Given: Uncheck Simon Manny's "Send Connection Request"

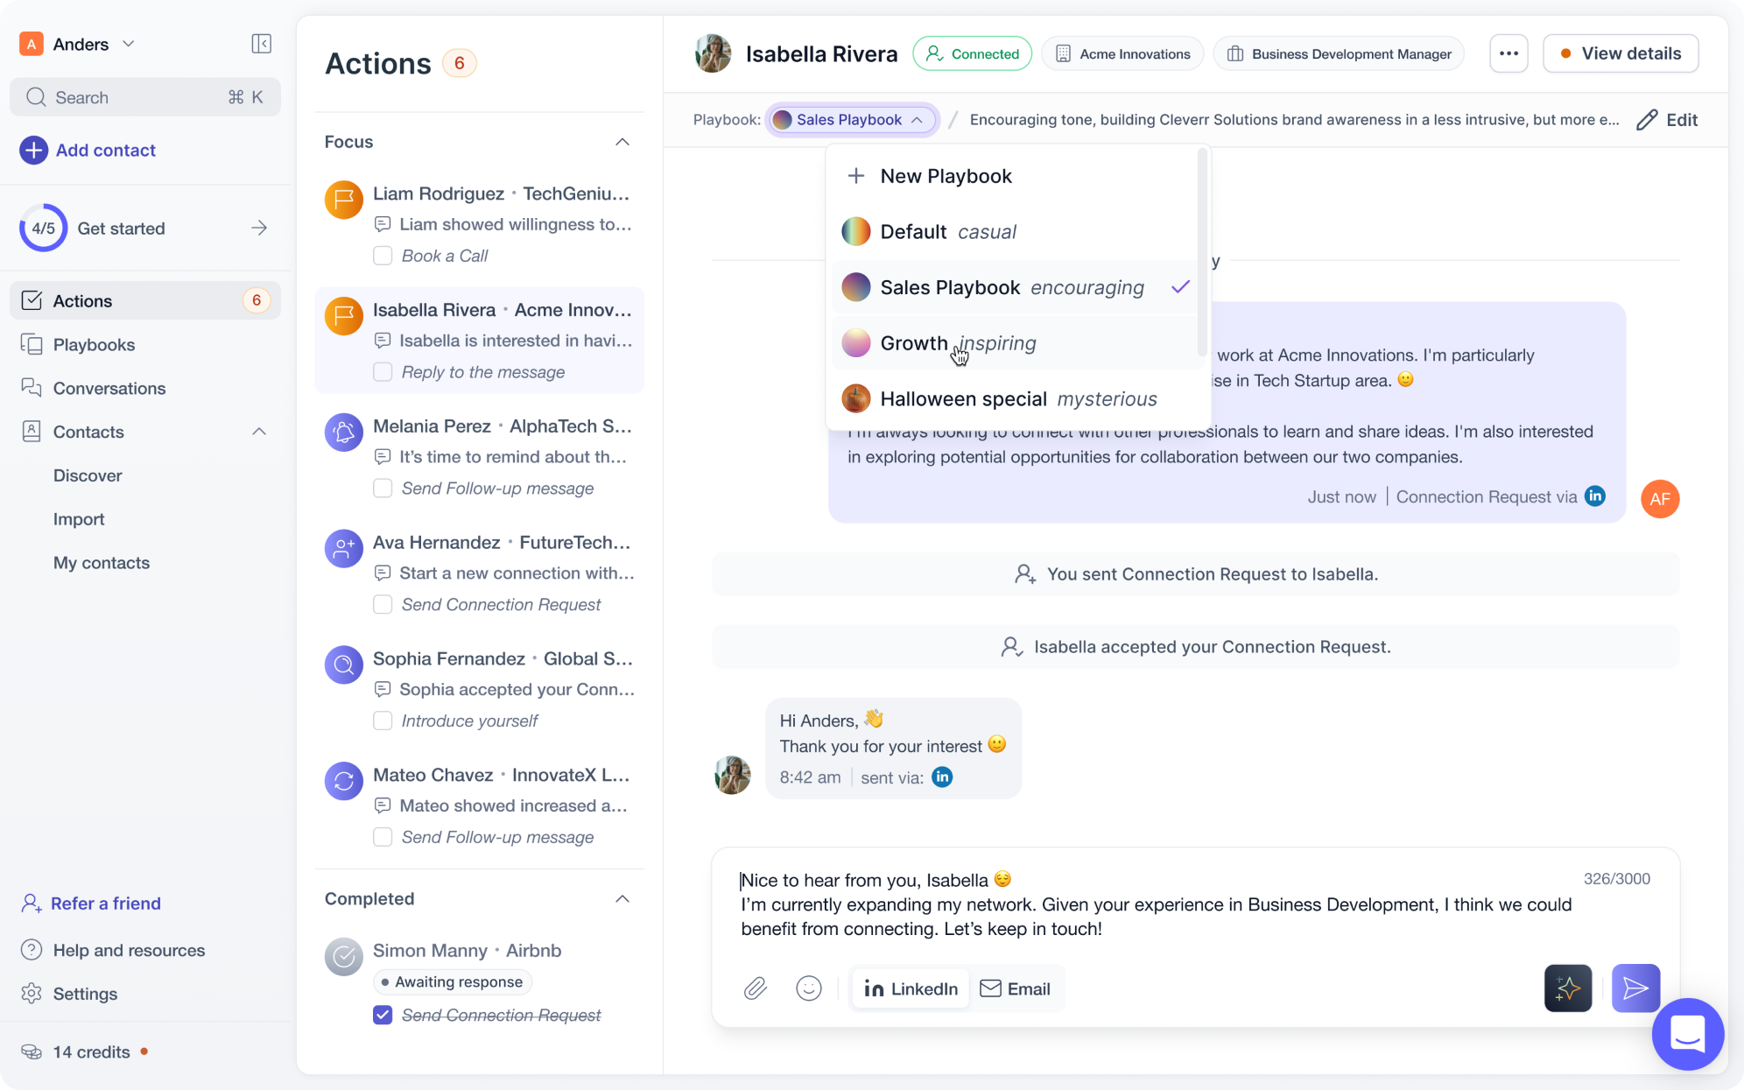Looking at the screenshot, I should (383, 1015).
